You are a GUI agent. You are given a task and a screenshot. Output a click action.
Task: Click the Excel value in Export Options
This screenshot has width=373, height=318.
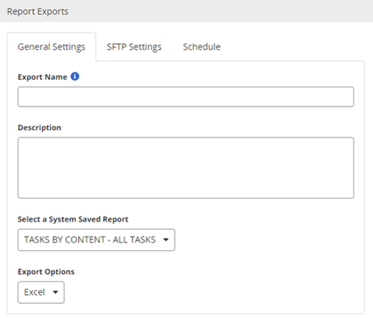point(34,293)
